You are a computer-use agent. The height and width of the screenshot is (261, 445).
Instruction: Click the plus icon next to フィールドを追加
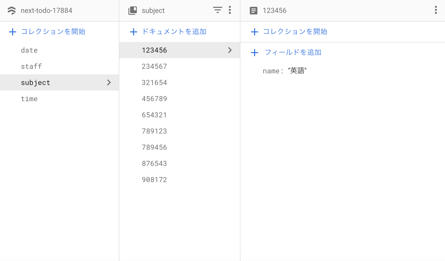(254, 53)
